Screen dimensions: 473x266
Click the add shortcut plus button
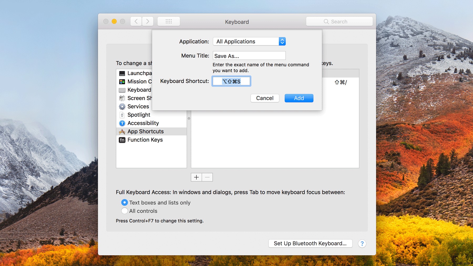click(196, 177)
